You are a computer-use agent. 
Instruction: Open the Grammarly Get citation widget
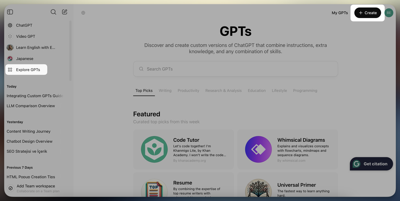coord(371,164)
